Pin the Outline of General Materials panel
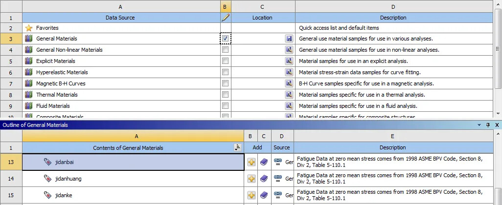The width and height of the screenshot is (502, 205). [x=488, y=125]
